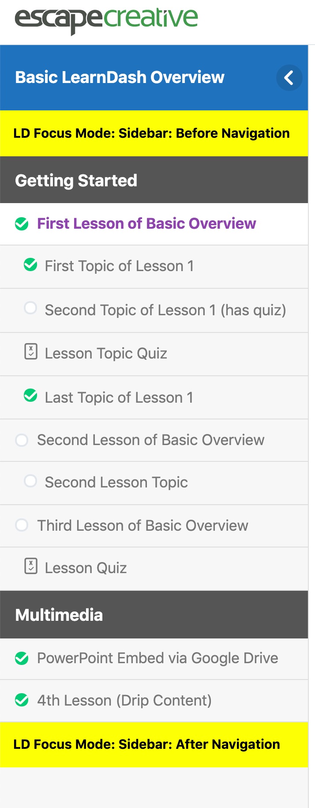Click green checkmark beside First Lesson of Basic Overview

click(x=22, y=224)
